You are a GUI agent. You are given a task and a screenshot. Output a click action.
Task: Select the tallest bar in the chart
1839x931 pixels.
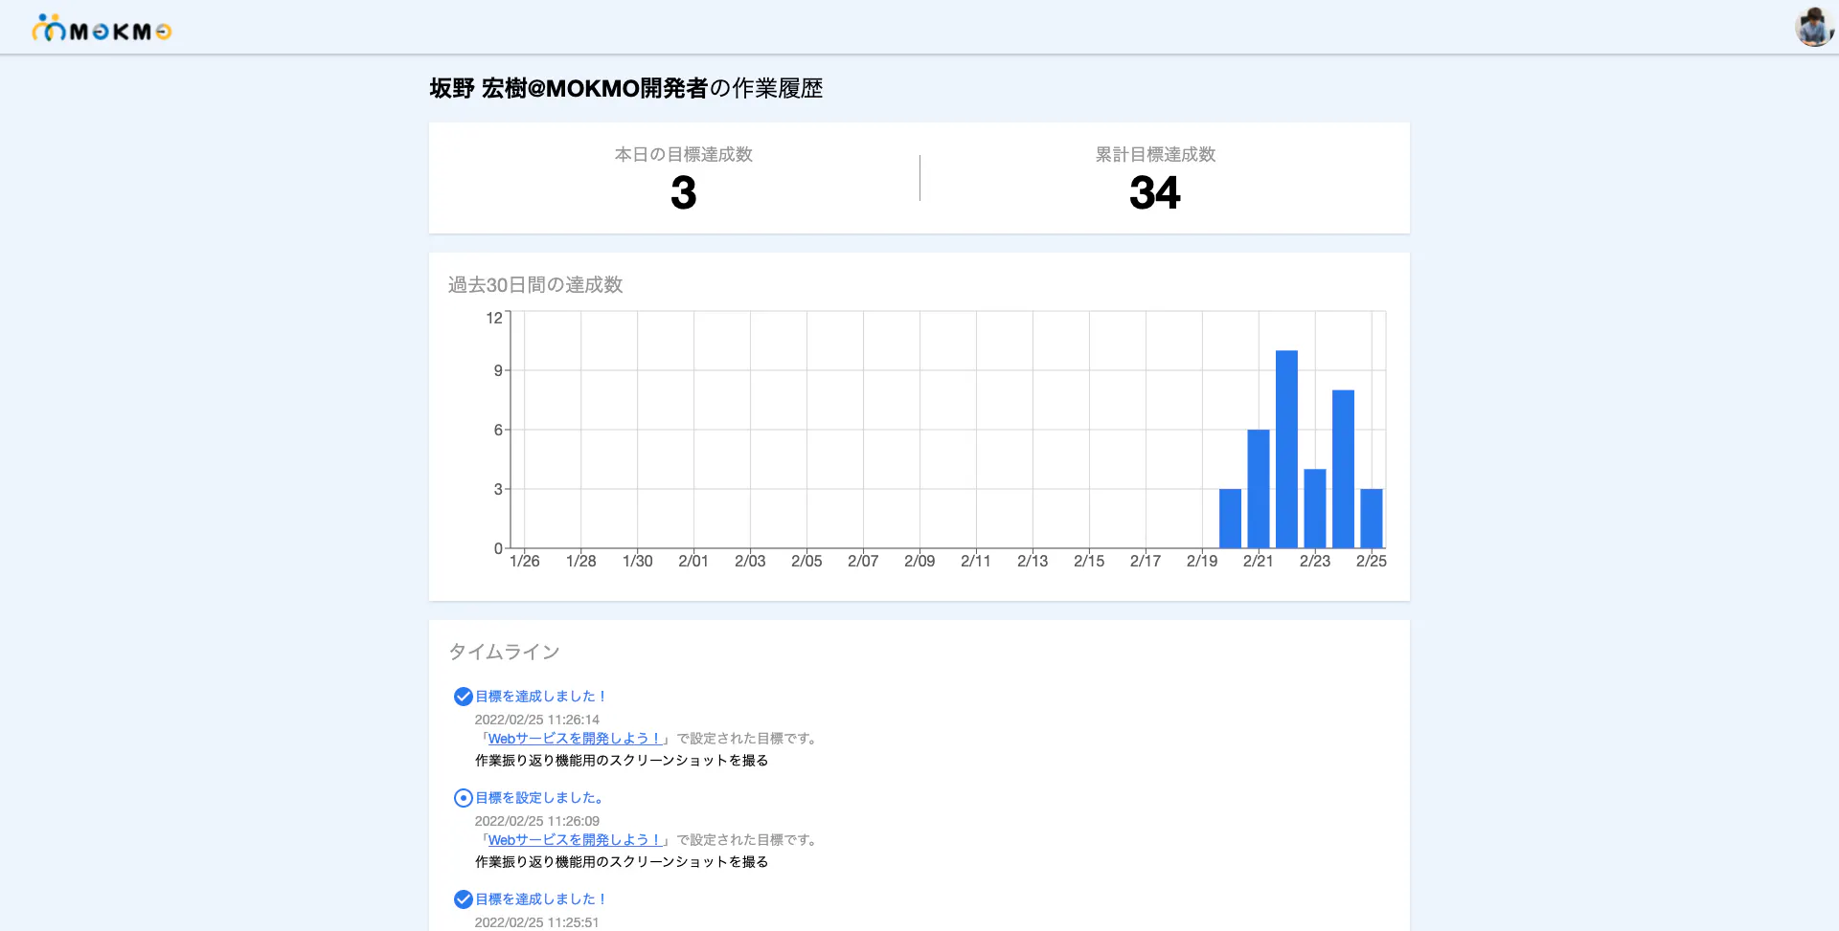[x=1286, y=450]
